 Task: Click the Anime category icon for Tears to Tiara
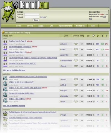(5, 42)
